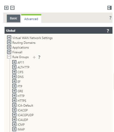This screenshot has height=132, width=114.
Task: Click the vertical scrollbar on the right
Action: [114, 81]
